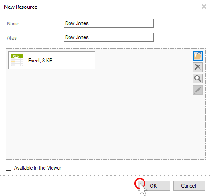Focus the Alias text box
This screenshot has width=211, height=196.
tap(109, 37)
